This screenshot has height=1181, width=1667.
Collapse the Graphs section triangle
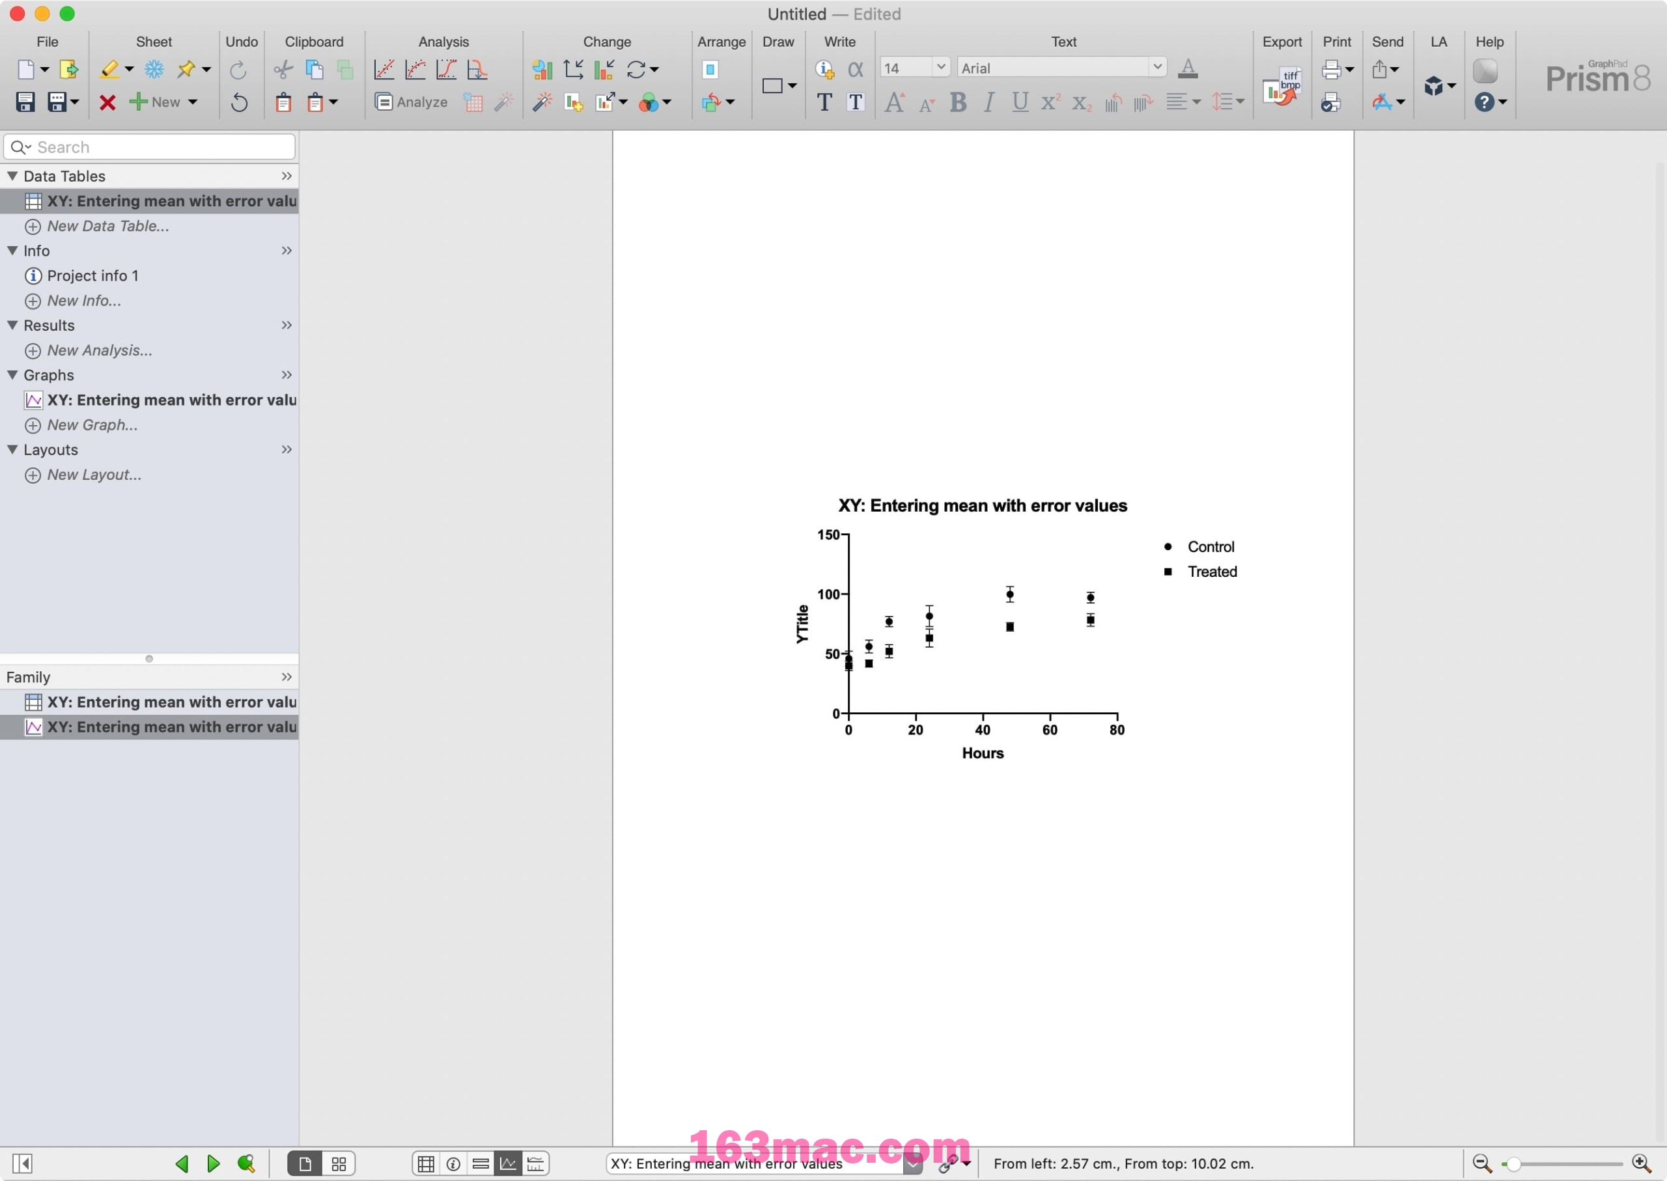coord(12,374)
